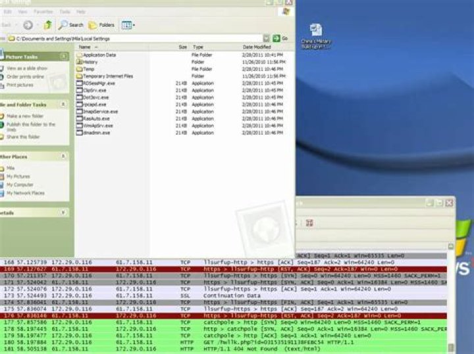The image size is (474, 354).
Task: Select the Application Data folder icon
Action: (80, 55)
